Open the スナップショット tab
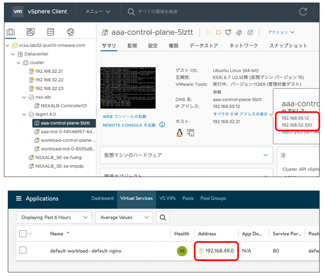The width and height of the screenshot is (325, 276). pos(288,46)
